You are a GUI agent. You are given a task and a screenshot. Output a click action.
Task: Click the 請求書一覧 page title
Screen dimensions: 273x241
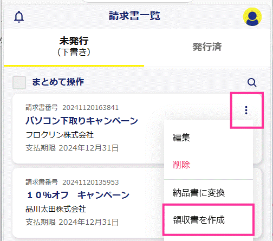point(134,16)
